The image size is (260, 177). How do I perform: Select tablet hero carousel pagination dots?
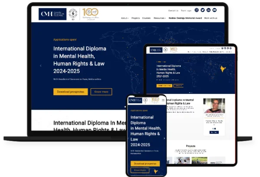tap(191, 93)
